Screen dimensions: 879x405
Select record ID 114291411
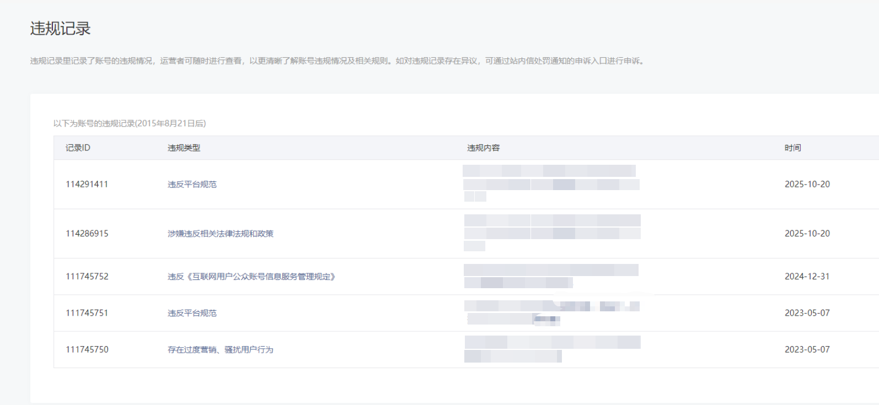coord(87,185)
